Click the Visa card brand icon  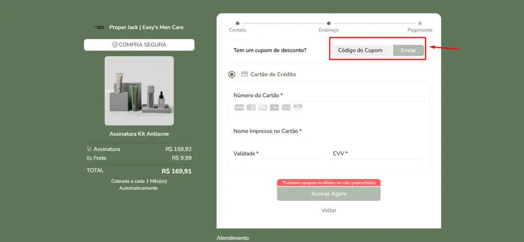[x=239, y=107]
